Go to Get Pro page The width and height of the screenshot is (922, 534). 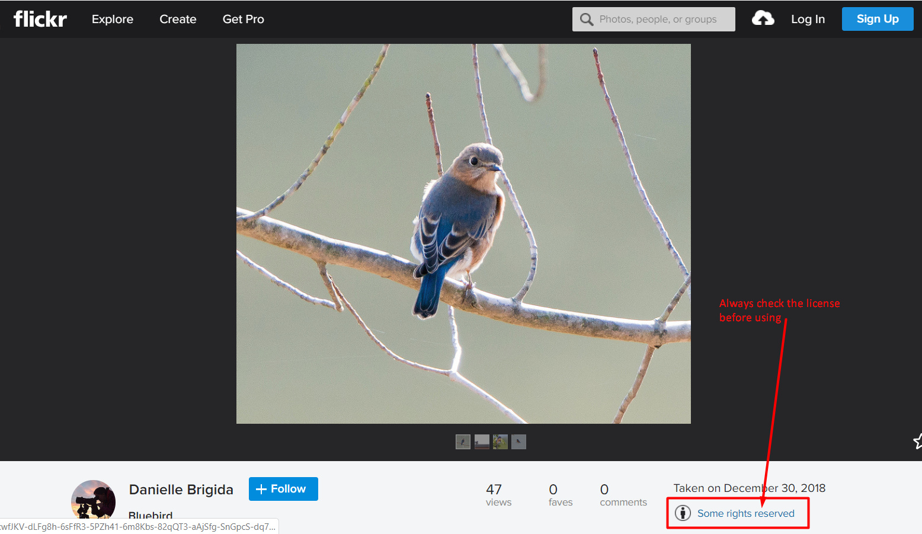pyautogui.click(x=243, y=19)
